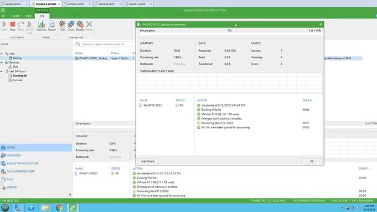
Task: Click 'CONNECTED TO: LOCALHOST' in status bar
Action: click(x=269, y=201)
